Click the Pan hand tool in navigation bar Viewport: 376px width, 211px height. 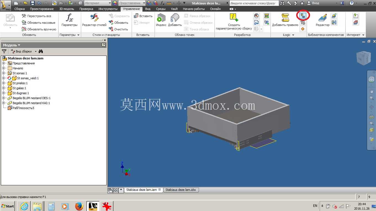(x=371, y=91)
